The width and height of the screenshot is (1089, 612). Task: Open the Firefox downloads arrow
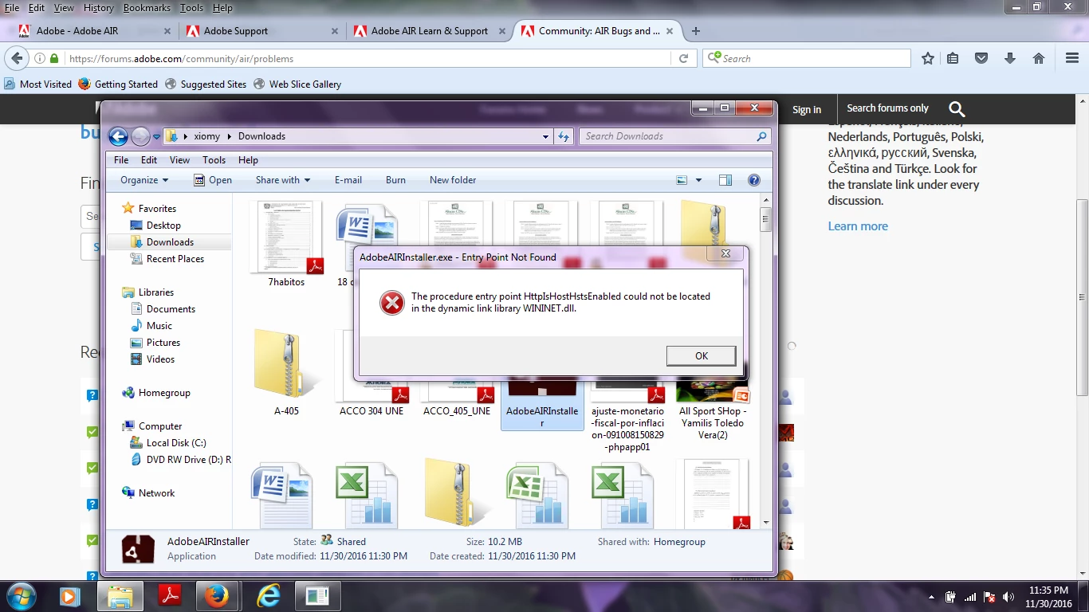coord(1010,58)
